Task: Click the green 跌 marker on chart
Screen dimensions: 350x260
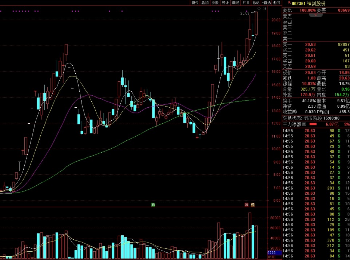Action: tap(153, 205)
